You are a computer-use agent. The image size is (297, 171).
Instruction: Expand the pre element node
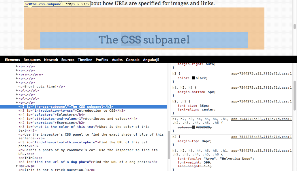tap(17, 74)
